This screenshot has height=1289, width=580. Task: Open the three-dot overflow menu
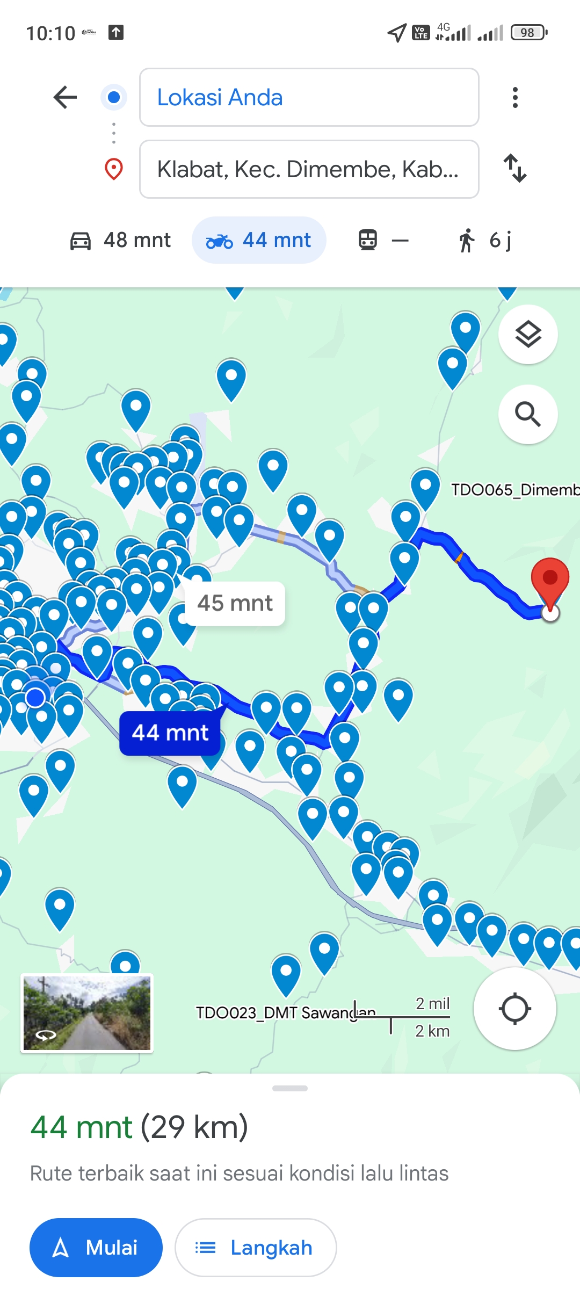pyautogui.click(x=515, y=97)
